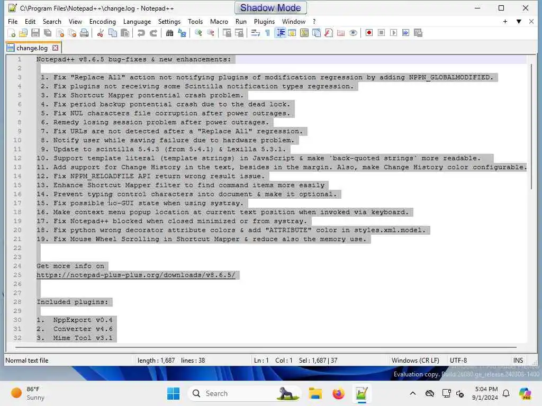Click the UTF-8 encoding status entry
The width and height of the screenshot is (542, 406).
458,361
